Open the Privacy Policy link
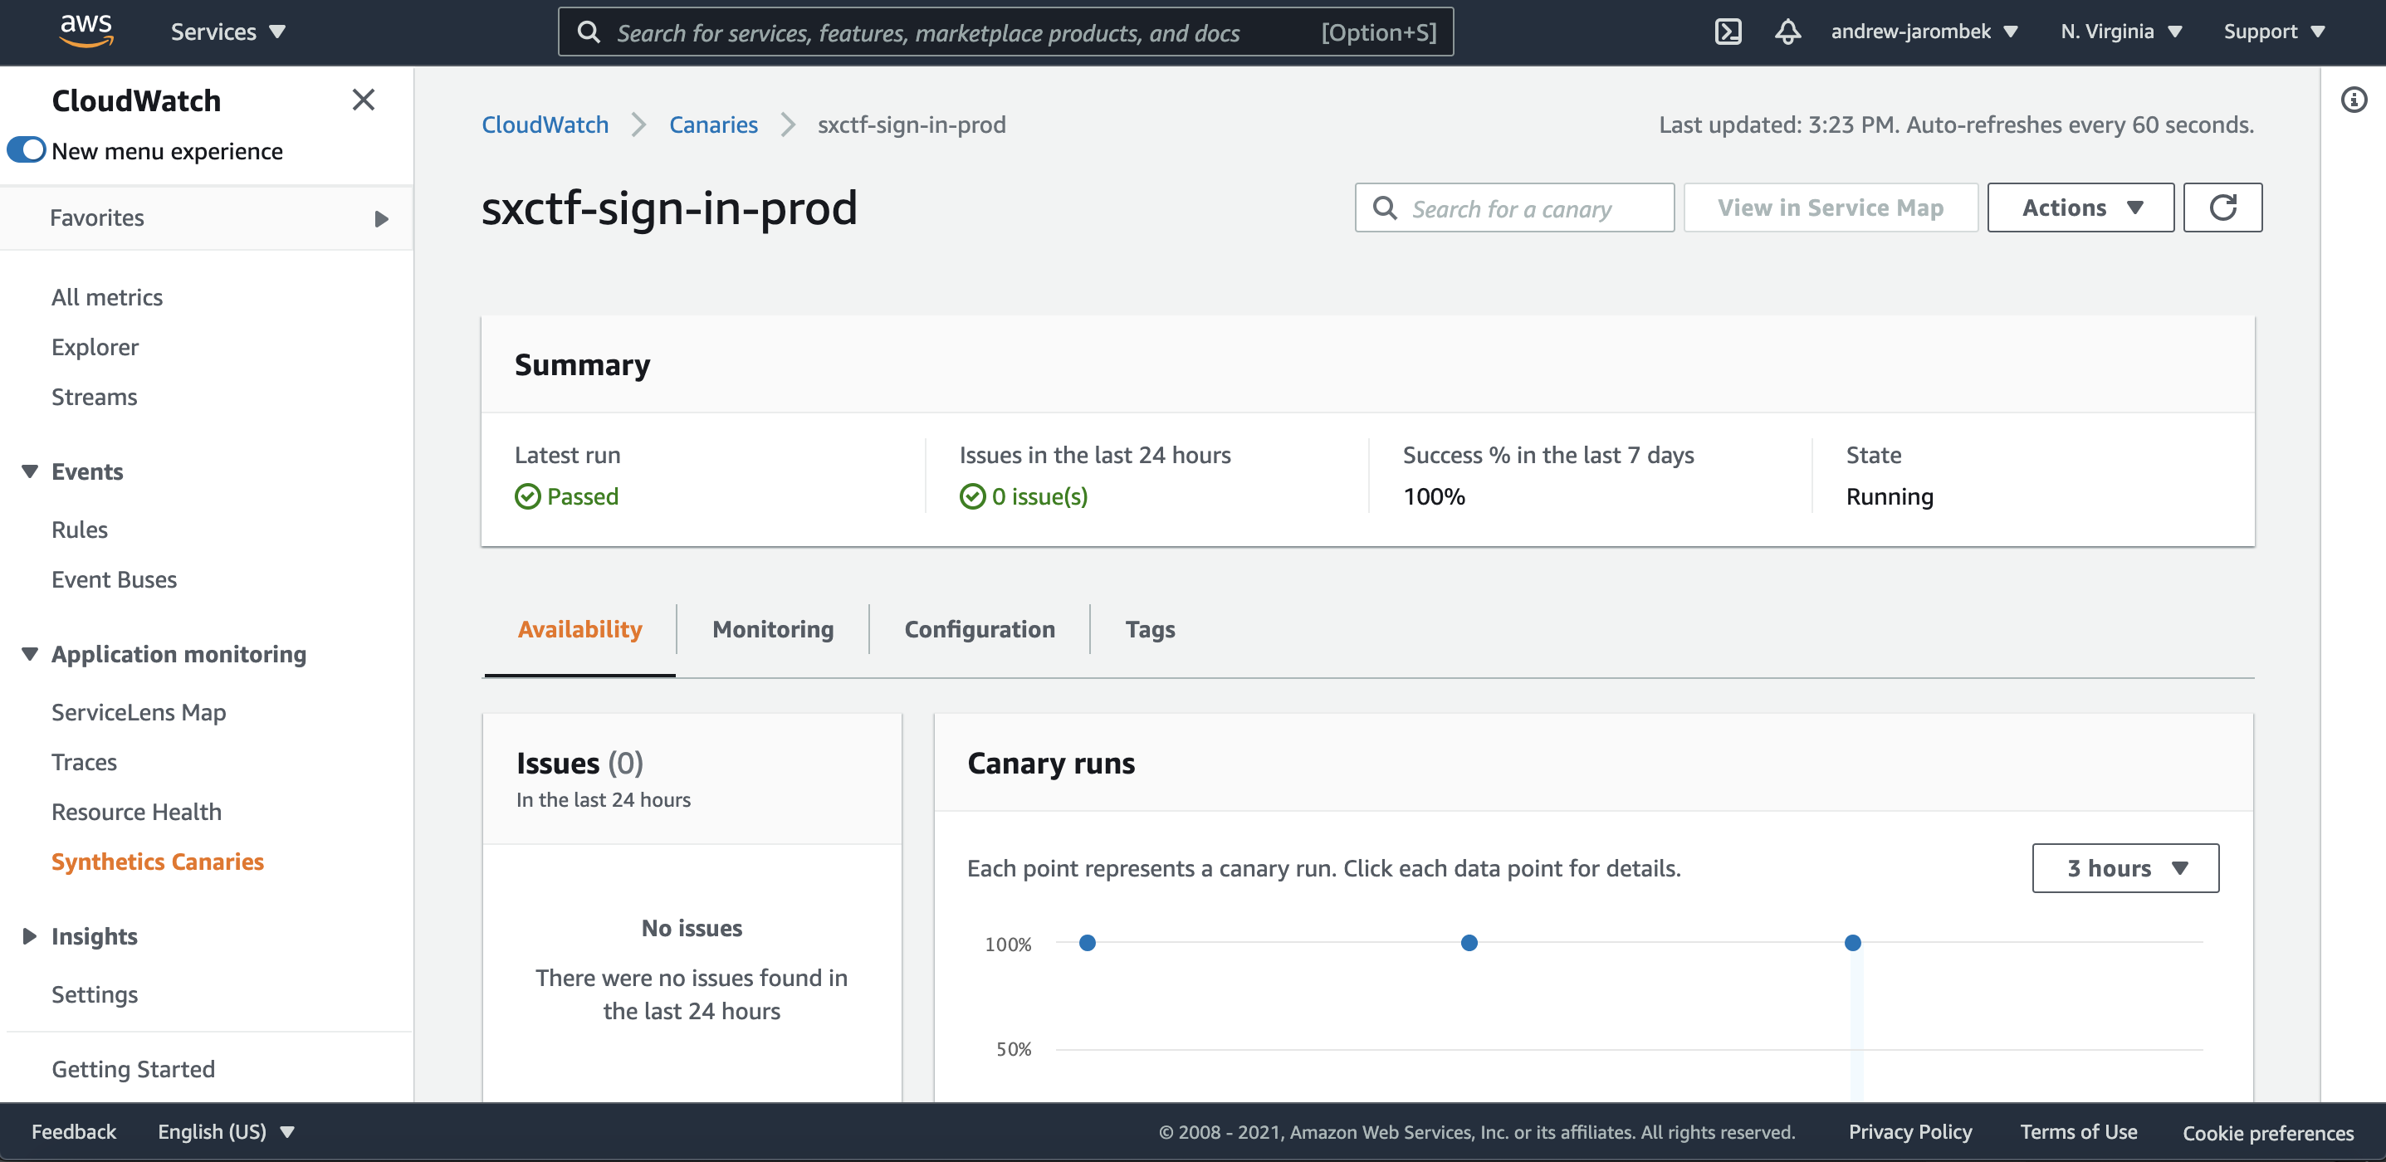The width and height of the screenshot is (2386, 1162). coord(1910,1131)
